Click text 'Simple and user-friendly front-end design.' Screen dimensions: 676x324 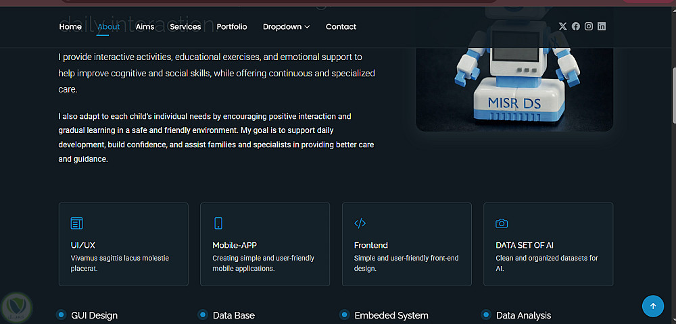(x=406, y=263)
